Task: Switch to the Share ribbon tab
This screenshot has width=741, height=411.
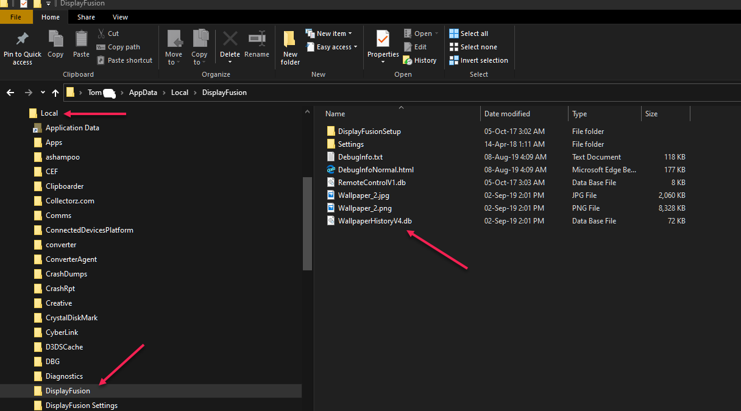Action: coord(86,17)
